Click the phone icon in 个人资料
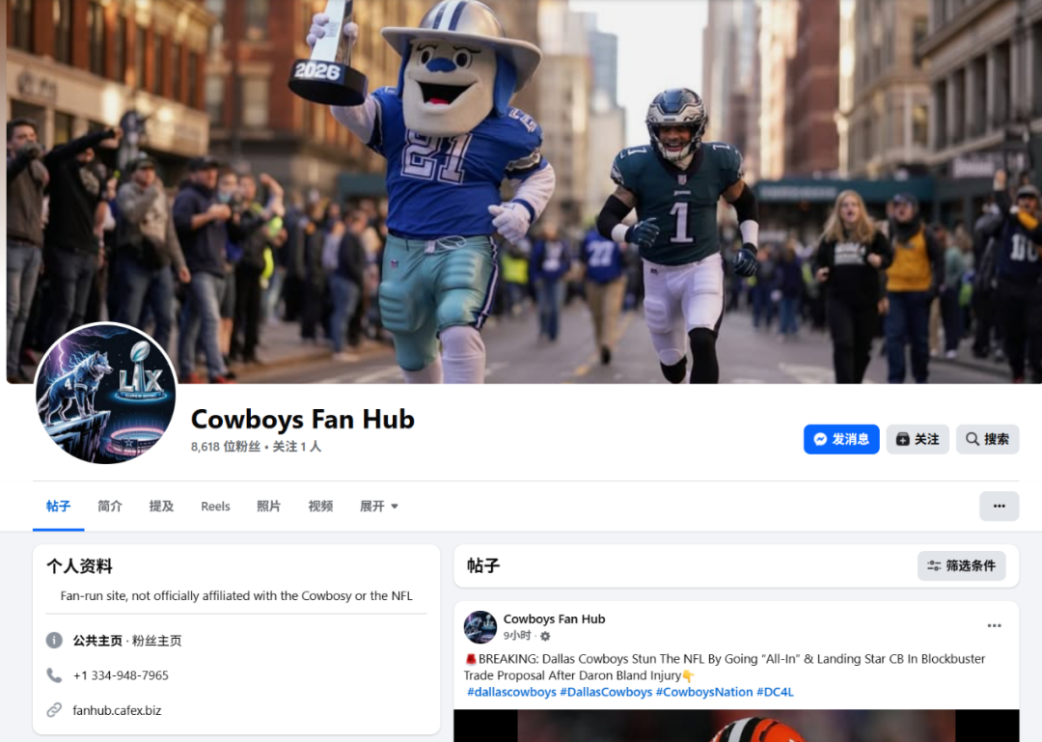This screenshot has height=742, width=1042. point(54,675)
